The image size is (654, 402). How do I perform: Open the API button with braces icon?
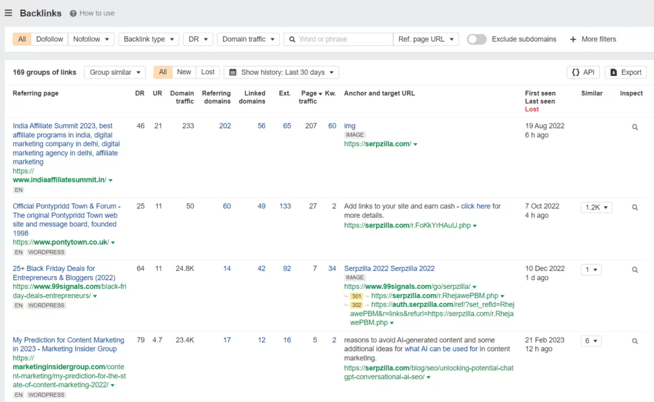(583, 72)
